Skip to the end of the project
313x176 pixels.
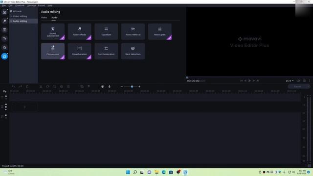(x=258, y=81)
